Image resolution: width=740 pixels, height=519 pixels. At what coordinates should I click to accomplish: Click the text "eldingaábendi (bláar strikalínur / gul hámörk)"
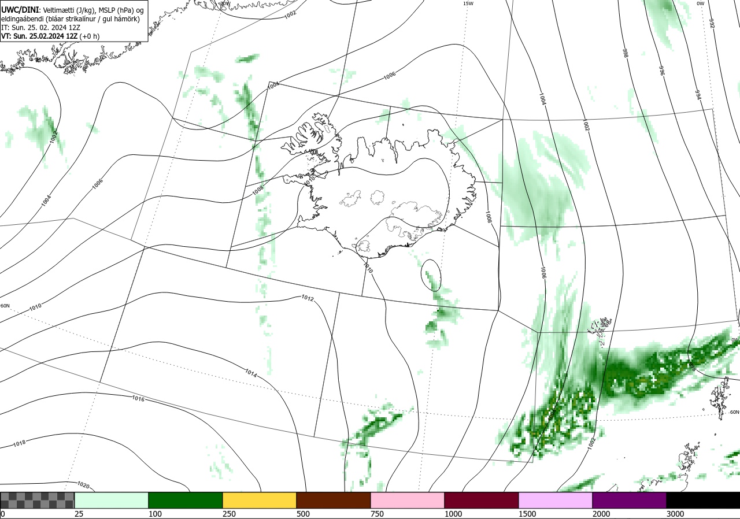point(69,18)
